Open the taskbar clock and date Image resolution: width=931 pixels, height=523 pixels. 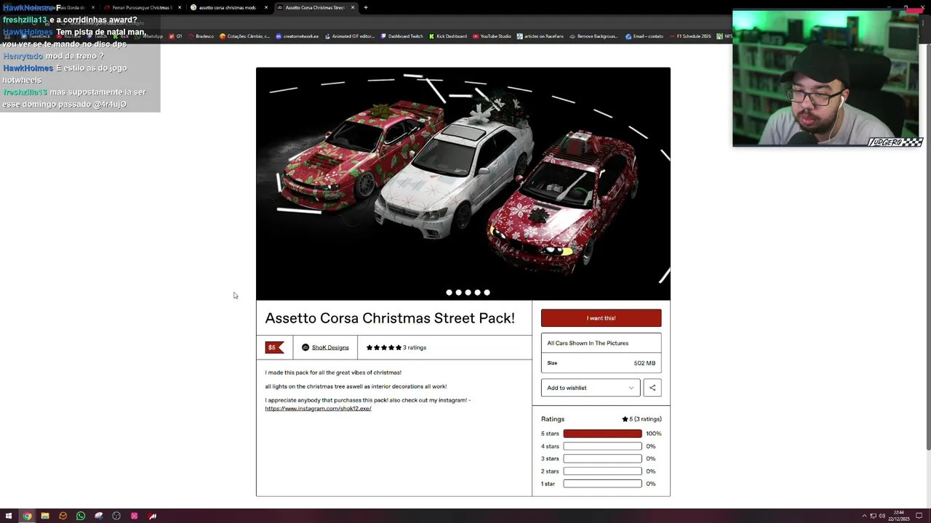point(899,516)
